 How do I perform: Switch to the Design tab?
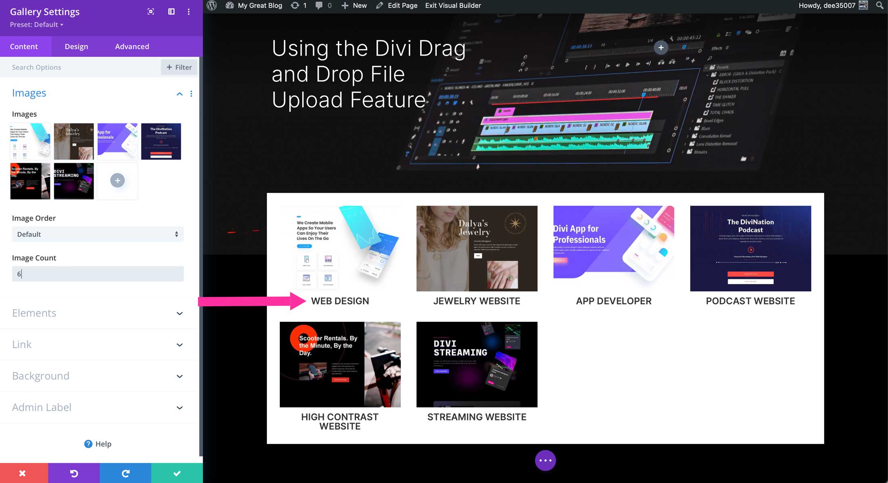click(x=76, y=46)
